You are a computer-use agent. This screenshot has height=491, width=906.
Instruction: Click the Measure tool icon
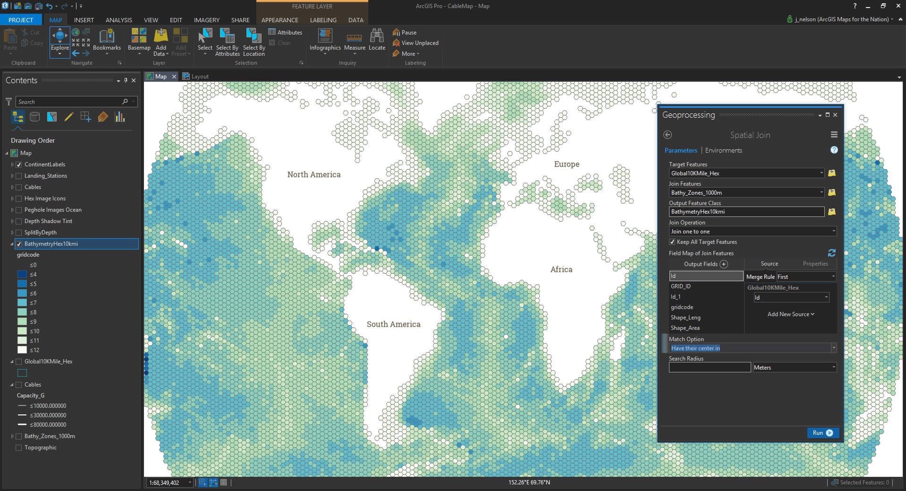click(354, 38)
